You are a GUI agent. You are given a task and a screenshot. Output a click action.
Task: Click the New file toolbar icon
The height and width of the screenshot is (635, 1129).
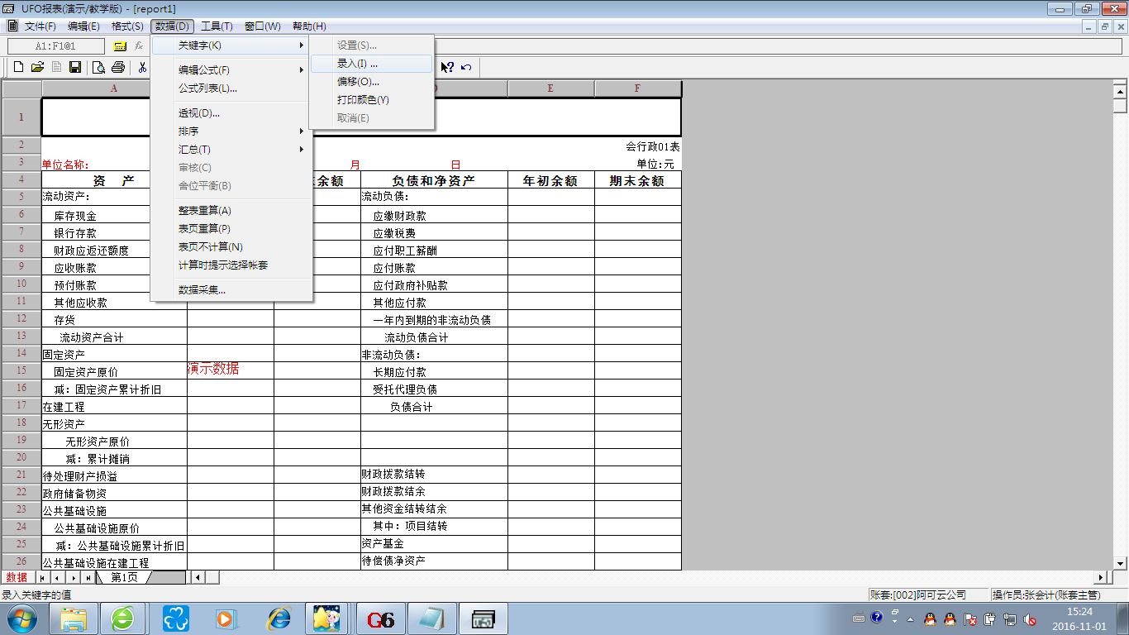pos(18,67)
